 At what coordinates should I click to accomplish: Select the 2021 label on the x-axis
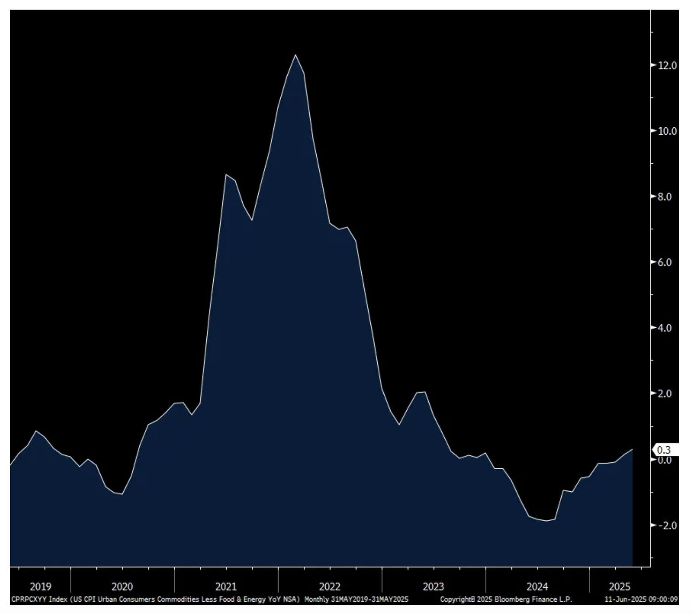(x=226, y=586)
